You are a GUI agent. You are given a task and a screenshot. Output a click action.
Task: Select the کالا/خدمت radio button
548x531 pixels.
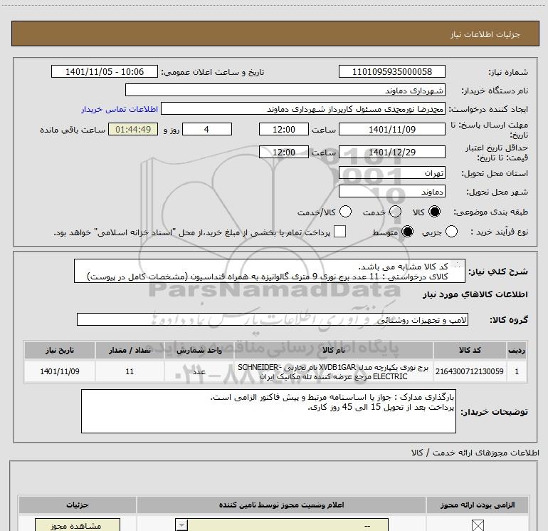[346, 212]
